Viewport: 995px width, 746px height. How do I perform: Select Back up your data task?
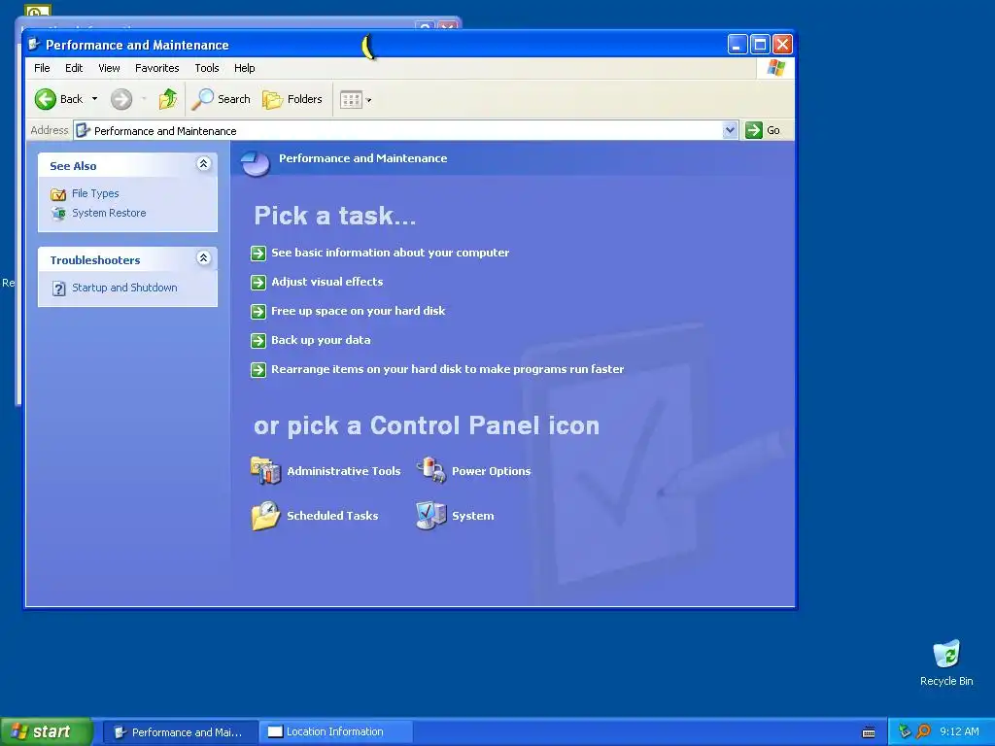pyautogui.click(x=321, y=340)
